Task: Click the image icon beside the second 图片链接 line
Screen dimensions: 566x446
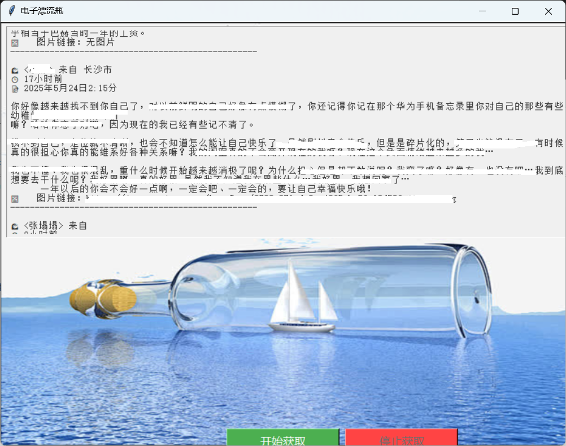Action: [x=14, y=198]
